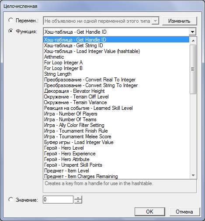This screenshot has width=205, height=221.
Task: Decrease value with spinner down arrow
Action: pyautogui.click(x=78, y=201)
